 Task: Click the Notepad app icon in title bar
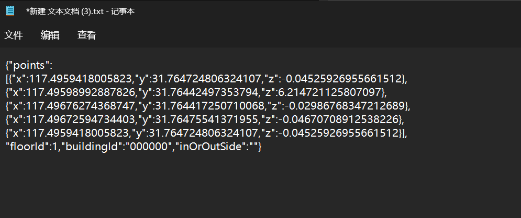(10, 11)
